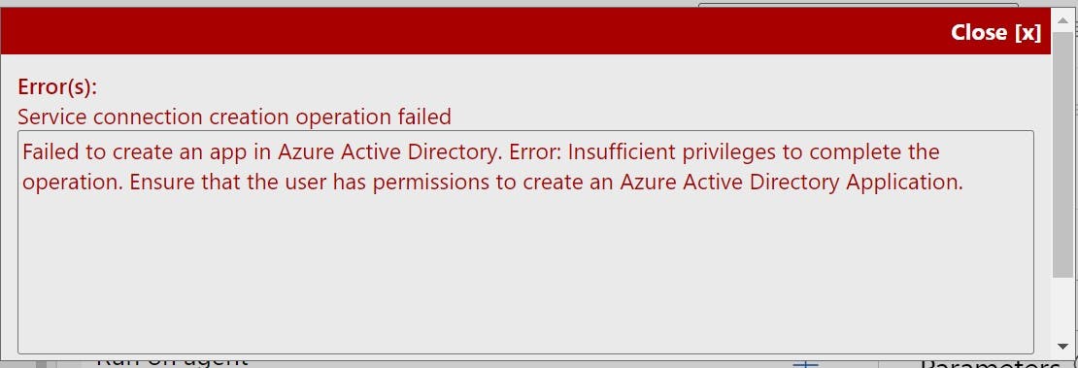Click the partially visible field above the dialog

pyautogui.click(x=858, y=5)
